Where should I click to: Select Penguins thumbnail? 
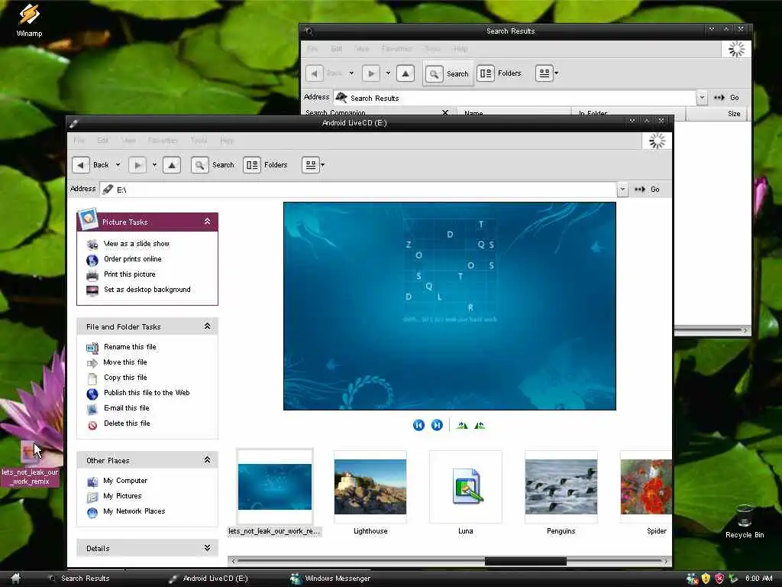click(561, 492)
